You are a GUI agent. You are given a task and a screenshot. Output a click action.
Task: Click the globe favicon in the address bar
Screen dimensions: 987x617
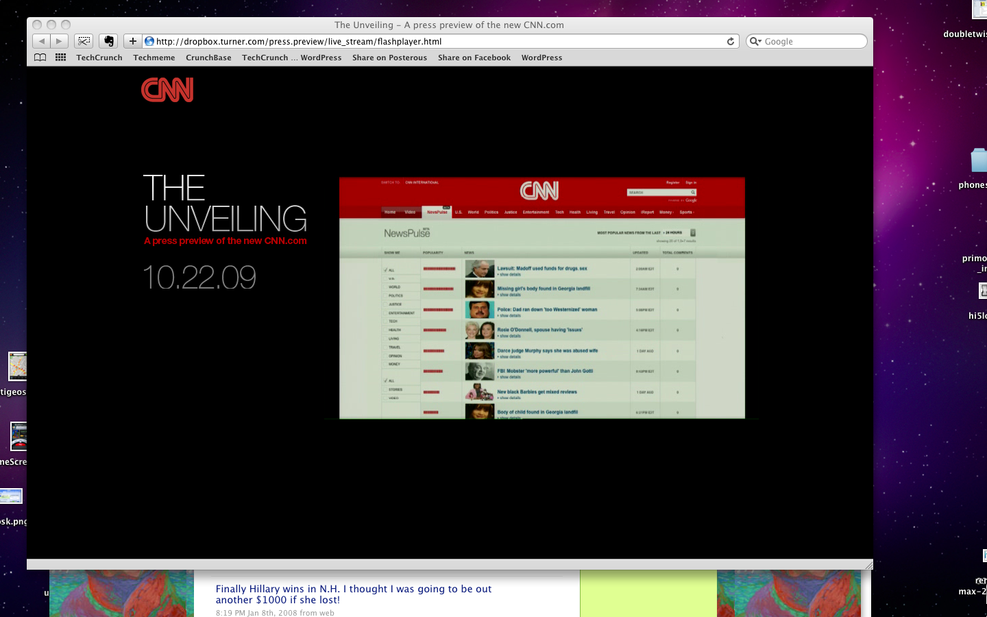coord(149,41)
